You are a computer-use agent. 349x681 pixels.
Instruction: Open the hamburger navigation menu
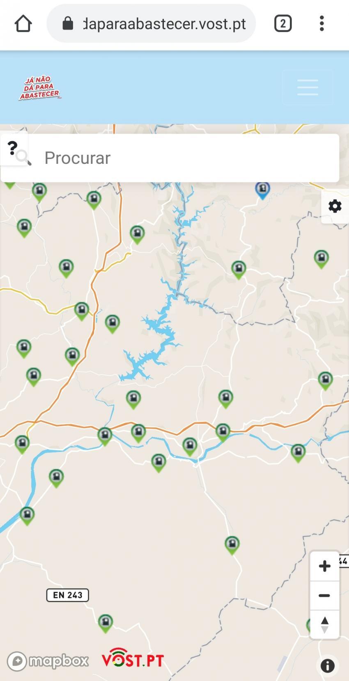[308, 87]
